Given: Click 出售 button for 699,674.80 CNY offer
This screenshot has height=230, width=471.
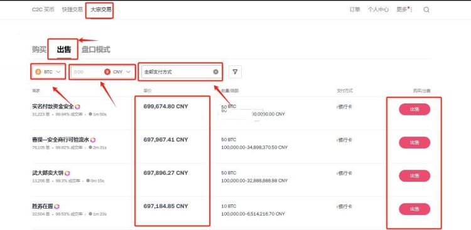Looking at the screenshot, I should click(414, 110).
